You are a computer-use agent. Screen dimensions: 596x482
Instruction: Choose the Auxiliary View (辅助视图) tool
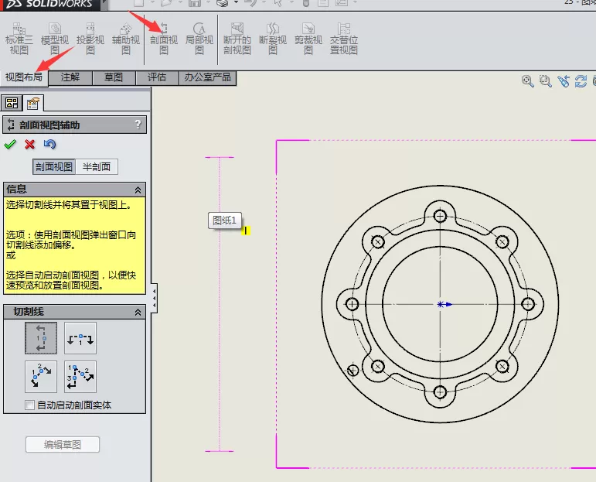pos(126,39)
